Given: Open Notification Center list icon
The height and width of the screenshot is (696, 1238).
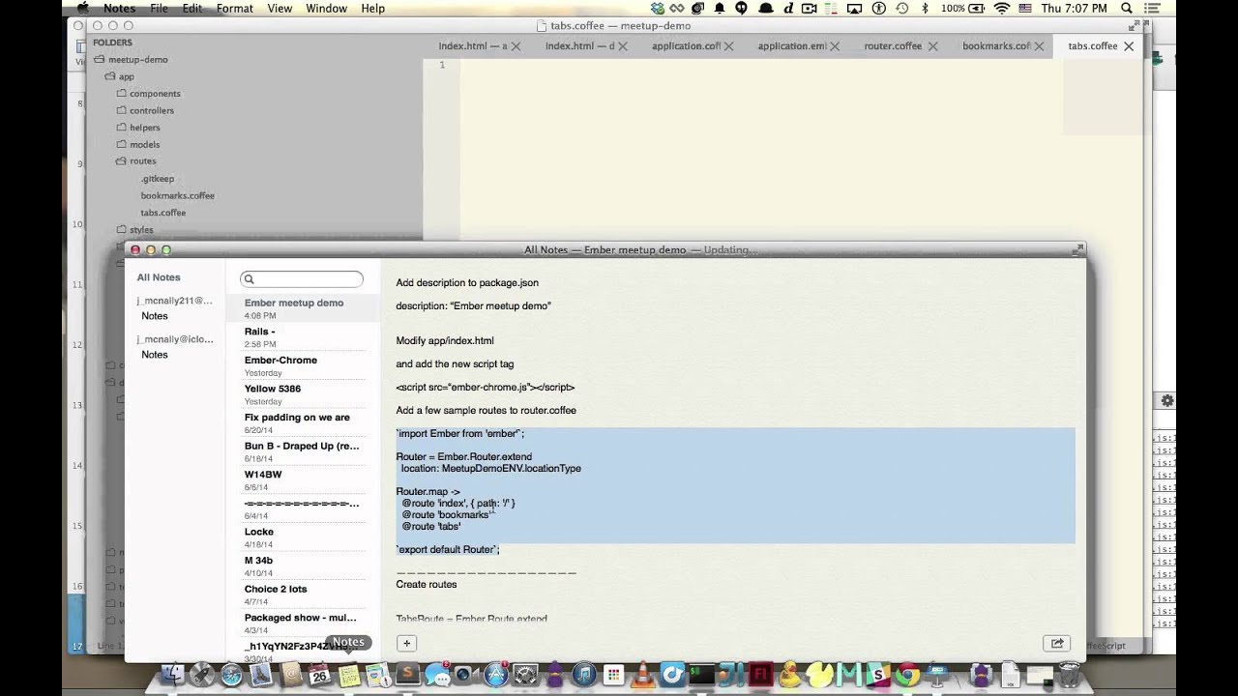Looking at the screenshot, I should pos(1153,8).
